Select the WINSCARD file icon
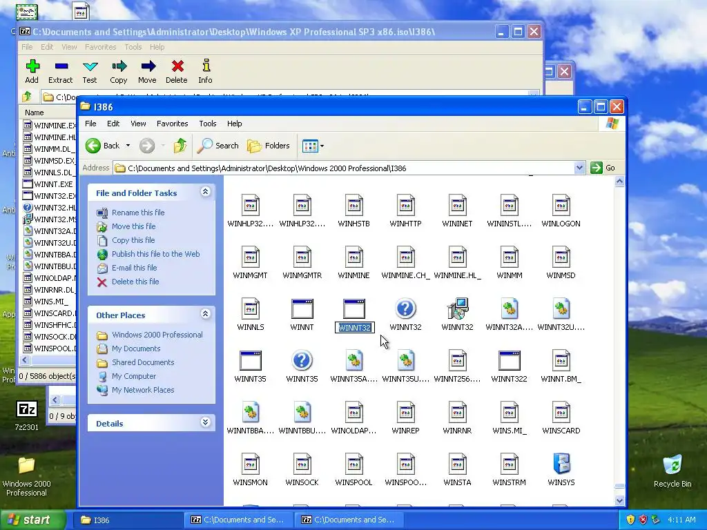 pyautogui.click(x=561, y=413)
